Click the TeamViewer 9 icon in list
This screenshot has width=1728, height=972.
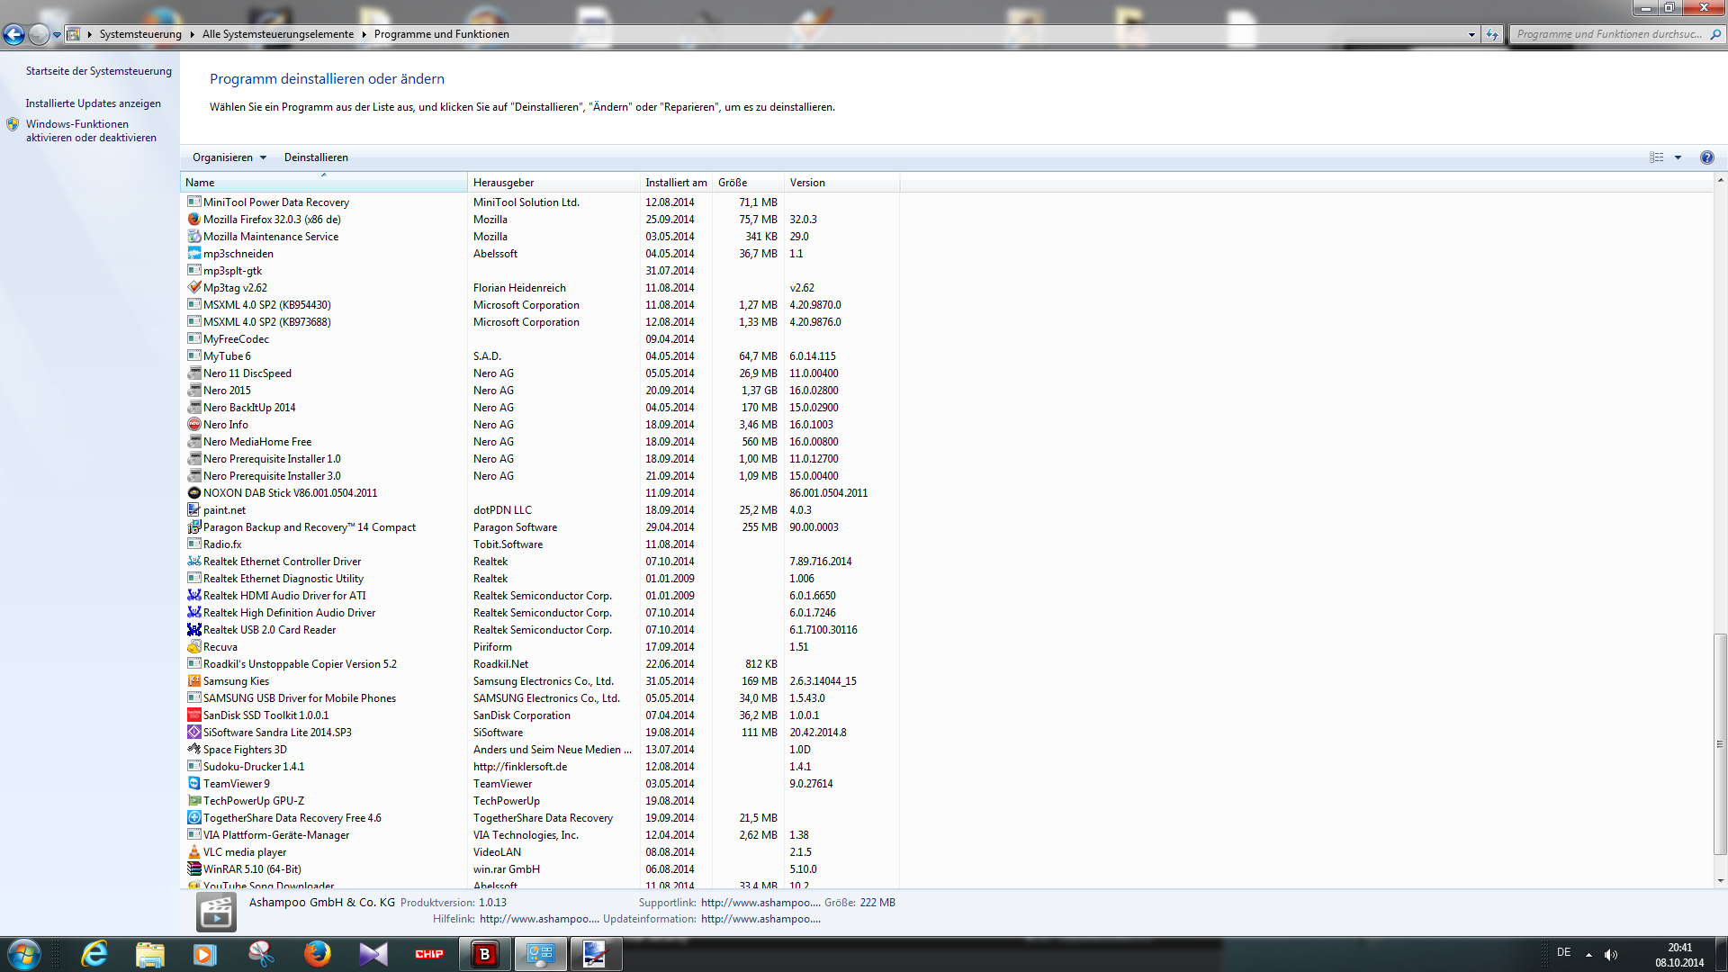click(x=193, y=784)
